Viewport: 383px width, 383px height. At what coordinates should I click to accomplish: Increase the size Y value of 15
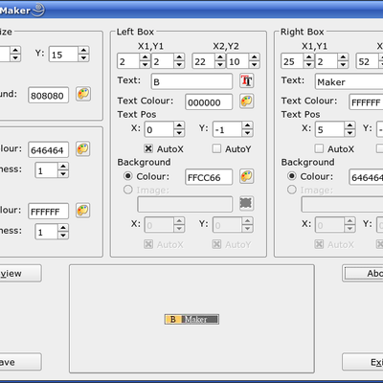[83, 51]
